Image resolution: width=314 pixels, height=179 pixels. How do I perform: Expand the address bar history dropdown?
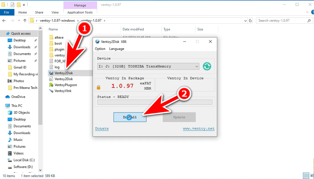tap(245, 21)
